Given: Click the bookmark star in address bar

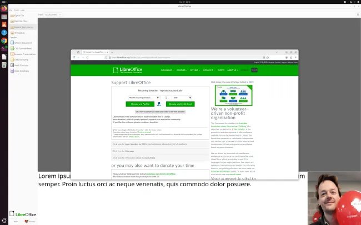Looking at the screenshot, I should tap(268, 58).
